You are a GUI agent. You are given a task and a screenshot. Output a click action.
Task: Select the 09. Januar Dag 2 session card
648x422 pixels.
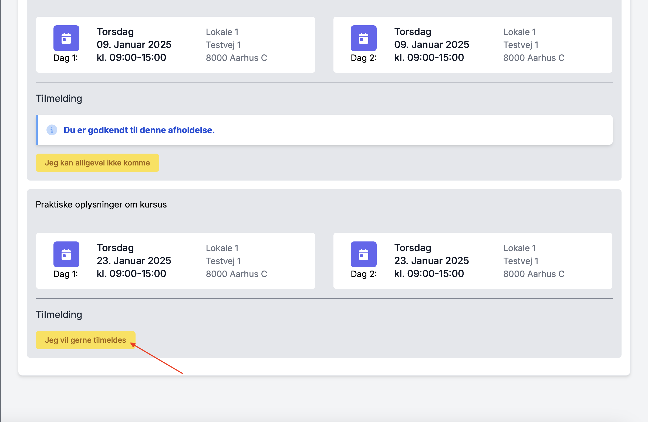coord(473,45)
